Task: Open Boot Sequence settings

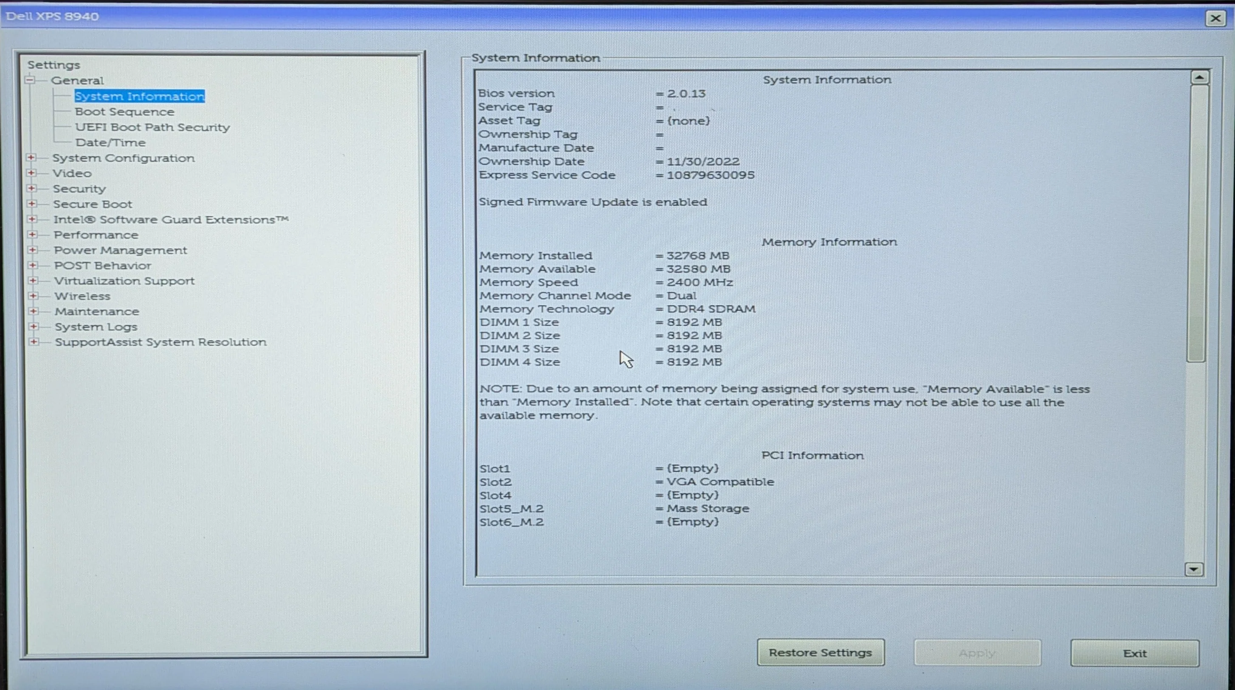Action: pos(125,112)
